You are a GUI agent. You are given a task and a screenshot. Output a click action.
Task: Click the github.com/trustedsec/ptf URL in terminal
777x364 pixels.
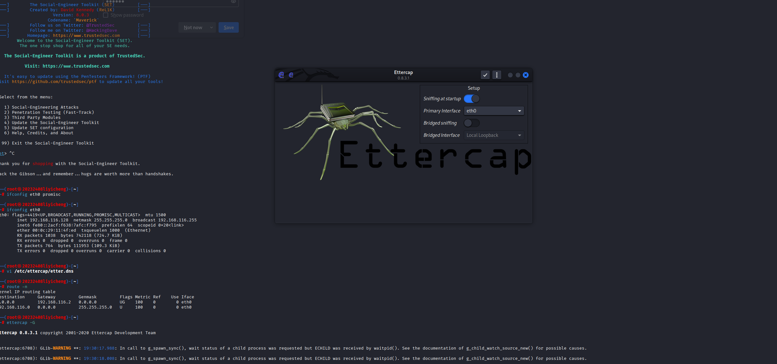pyautogui.click(x=54, y=82)
